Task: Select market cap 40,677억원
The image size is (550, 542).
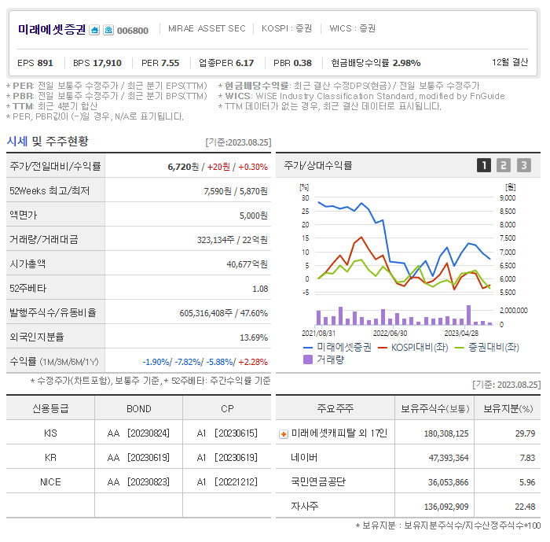Action: coord(247,264)
